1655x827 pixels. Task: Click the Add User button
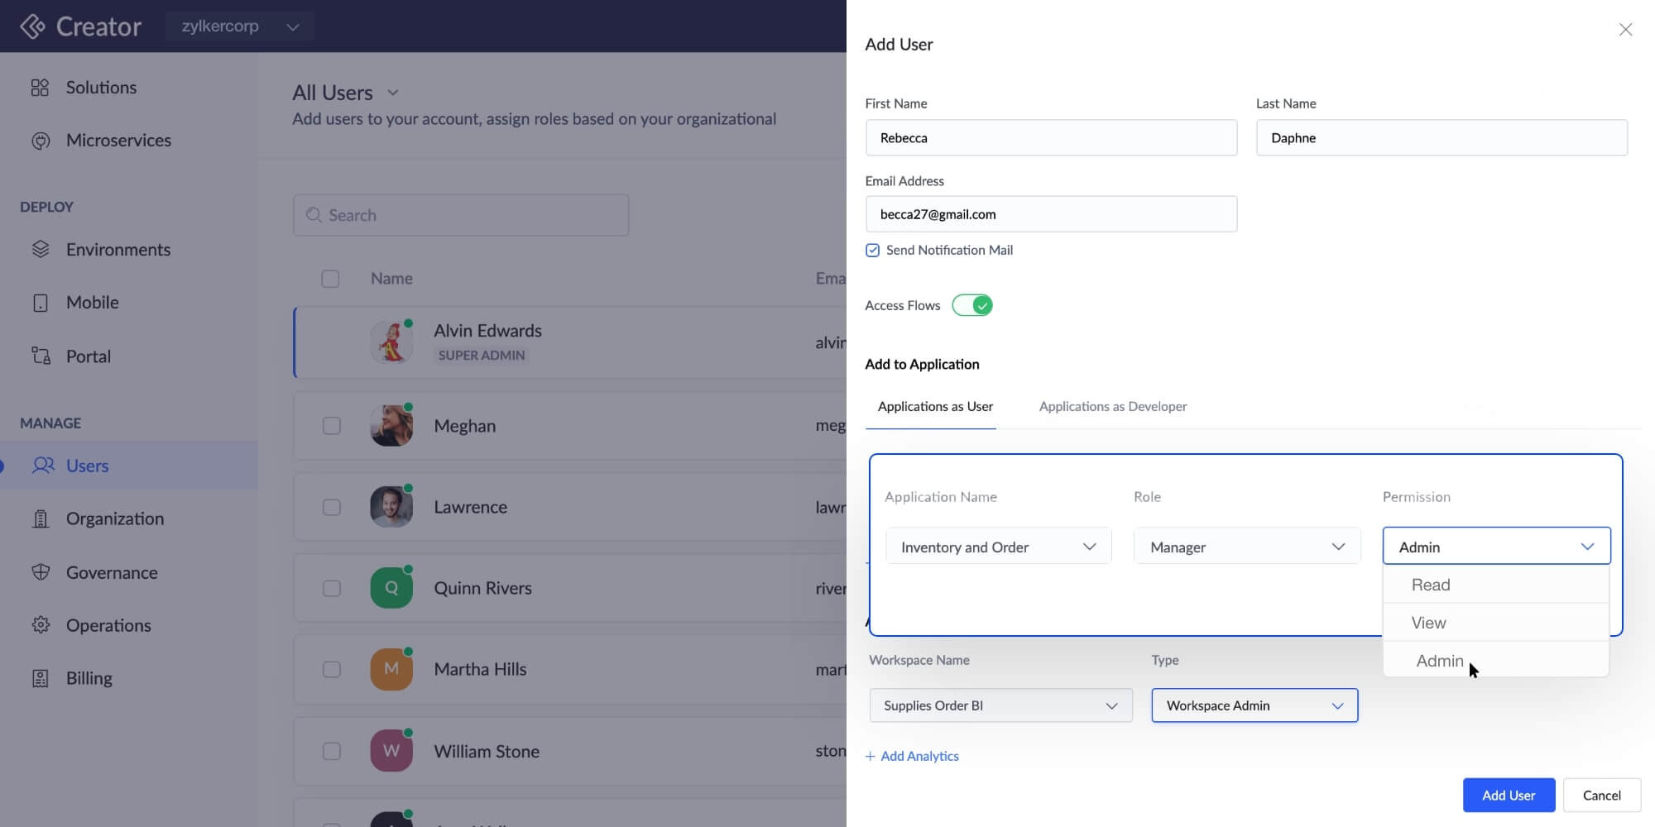point(1508,795)
